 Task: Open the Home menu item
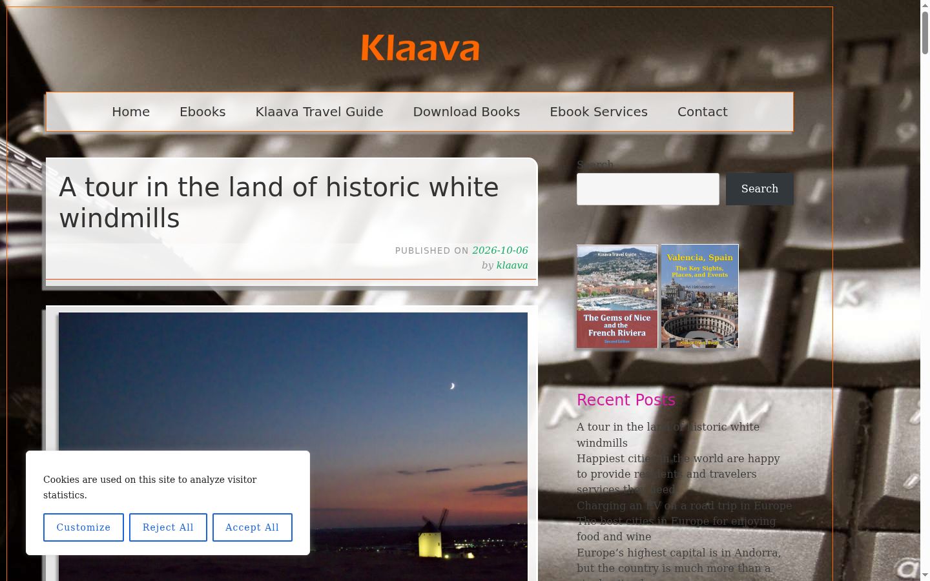click(x=130, y=112)
